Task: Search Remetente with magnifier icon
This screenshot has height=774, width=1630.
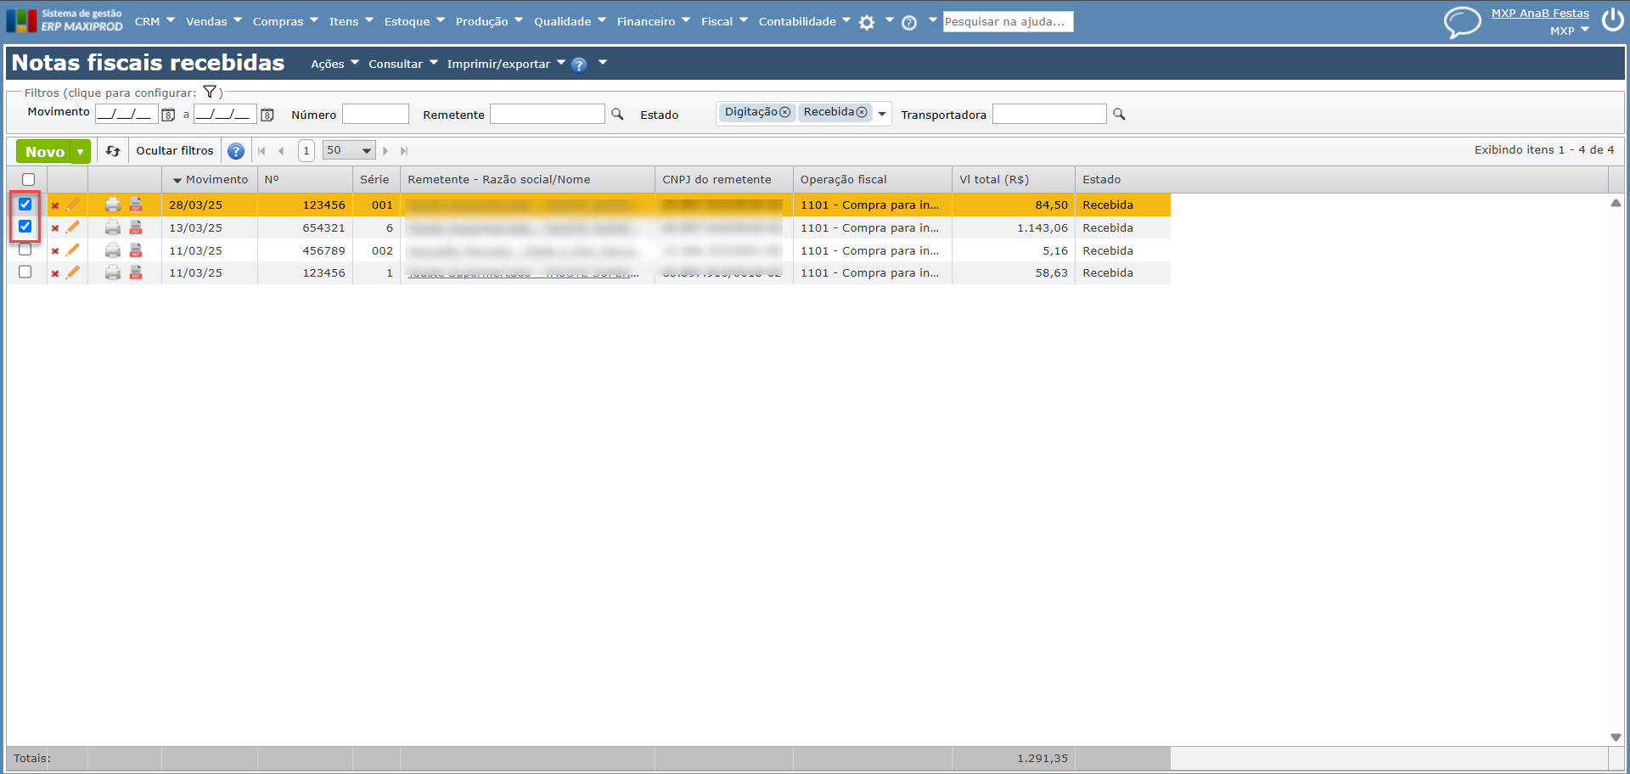Action: coord(617,114)
